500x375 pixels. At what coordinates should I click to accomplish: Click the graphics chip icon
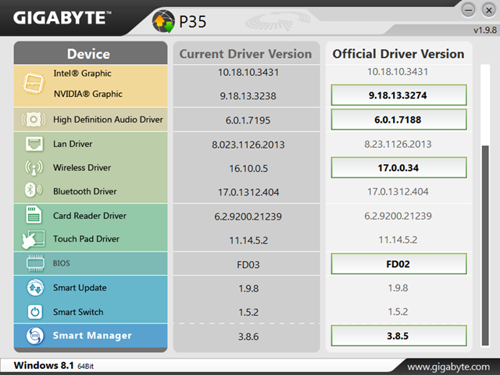34,84
